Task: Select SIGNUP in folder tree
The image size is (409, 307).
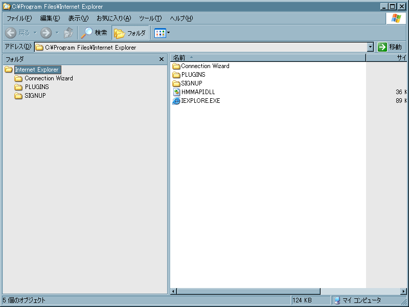Action: [35, 96]
